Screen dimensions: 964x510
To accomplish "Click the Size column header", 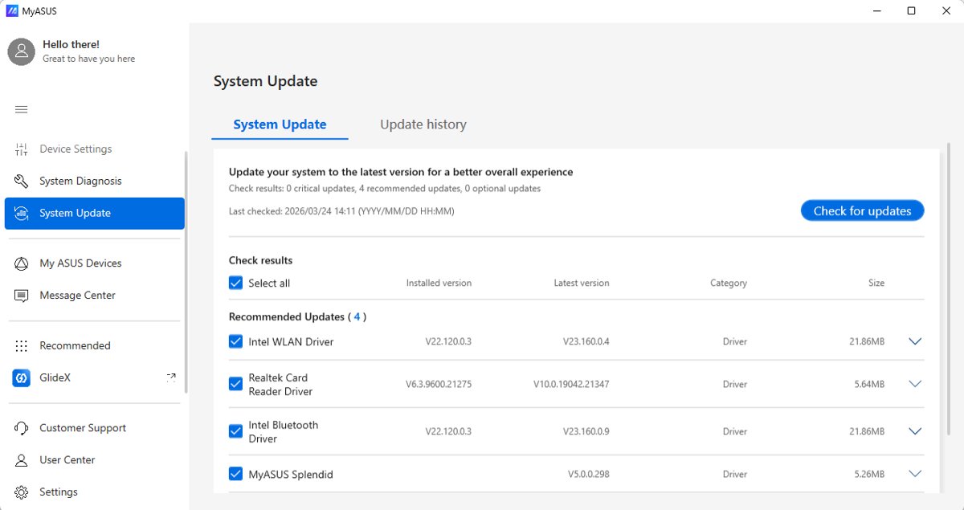I will click(876, 284).
